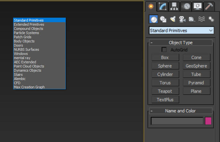Open the Hierarchy panel tab

pos(174,6)
